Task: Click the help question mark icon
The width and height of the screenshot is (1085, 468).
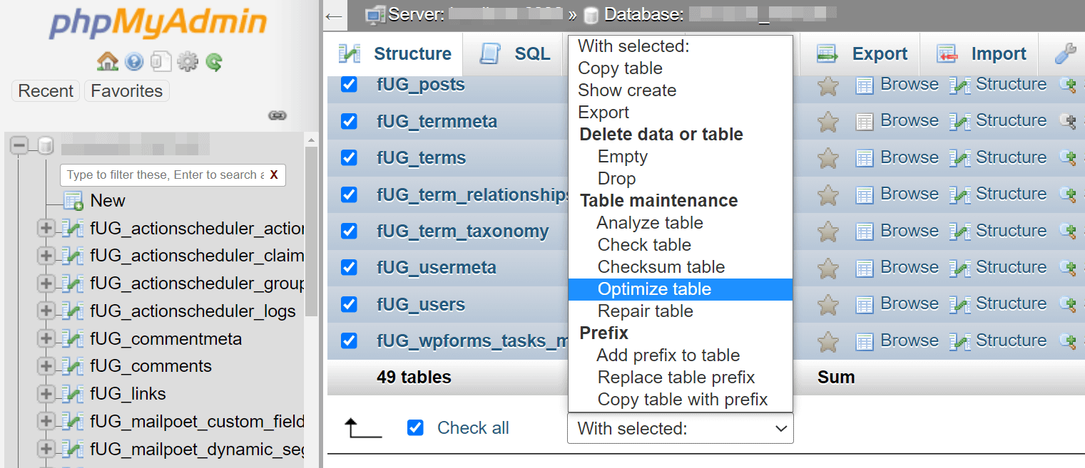Action: point(134,62)
